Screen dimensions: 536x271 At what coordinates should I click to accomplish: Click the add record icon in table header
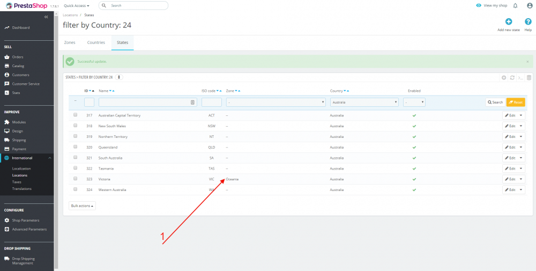504,78
